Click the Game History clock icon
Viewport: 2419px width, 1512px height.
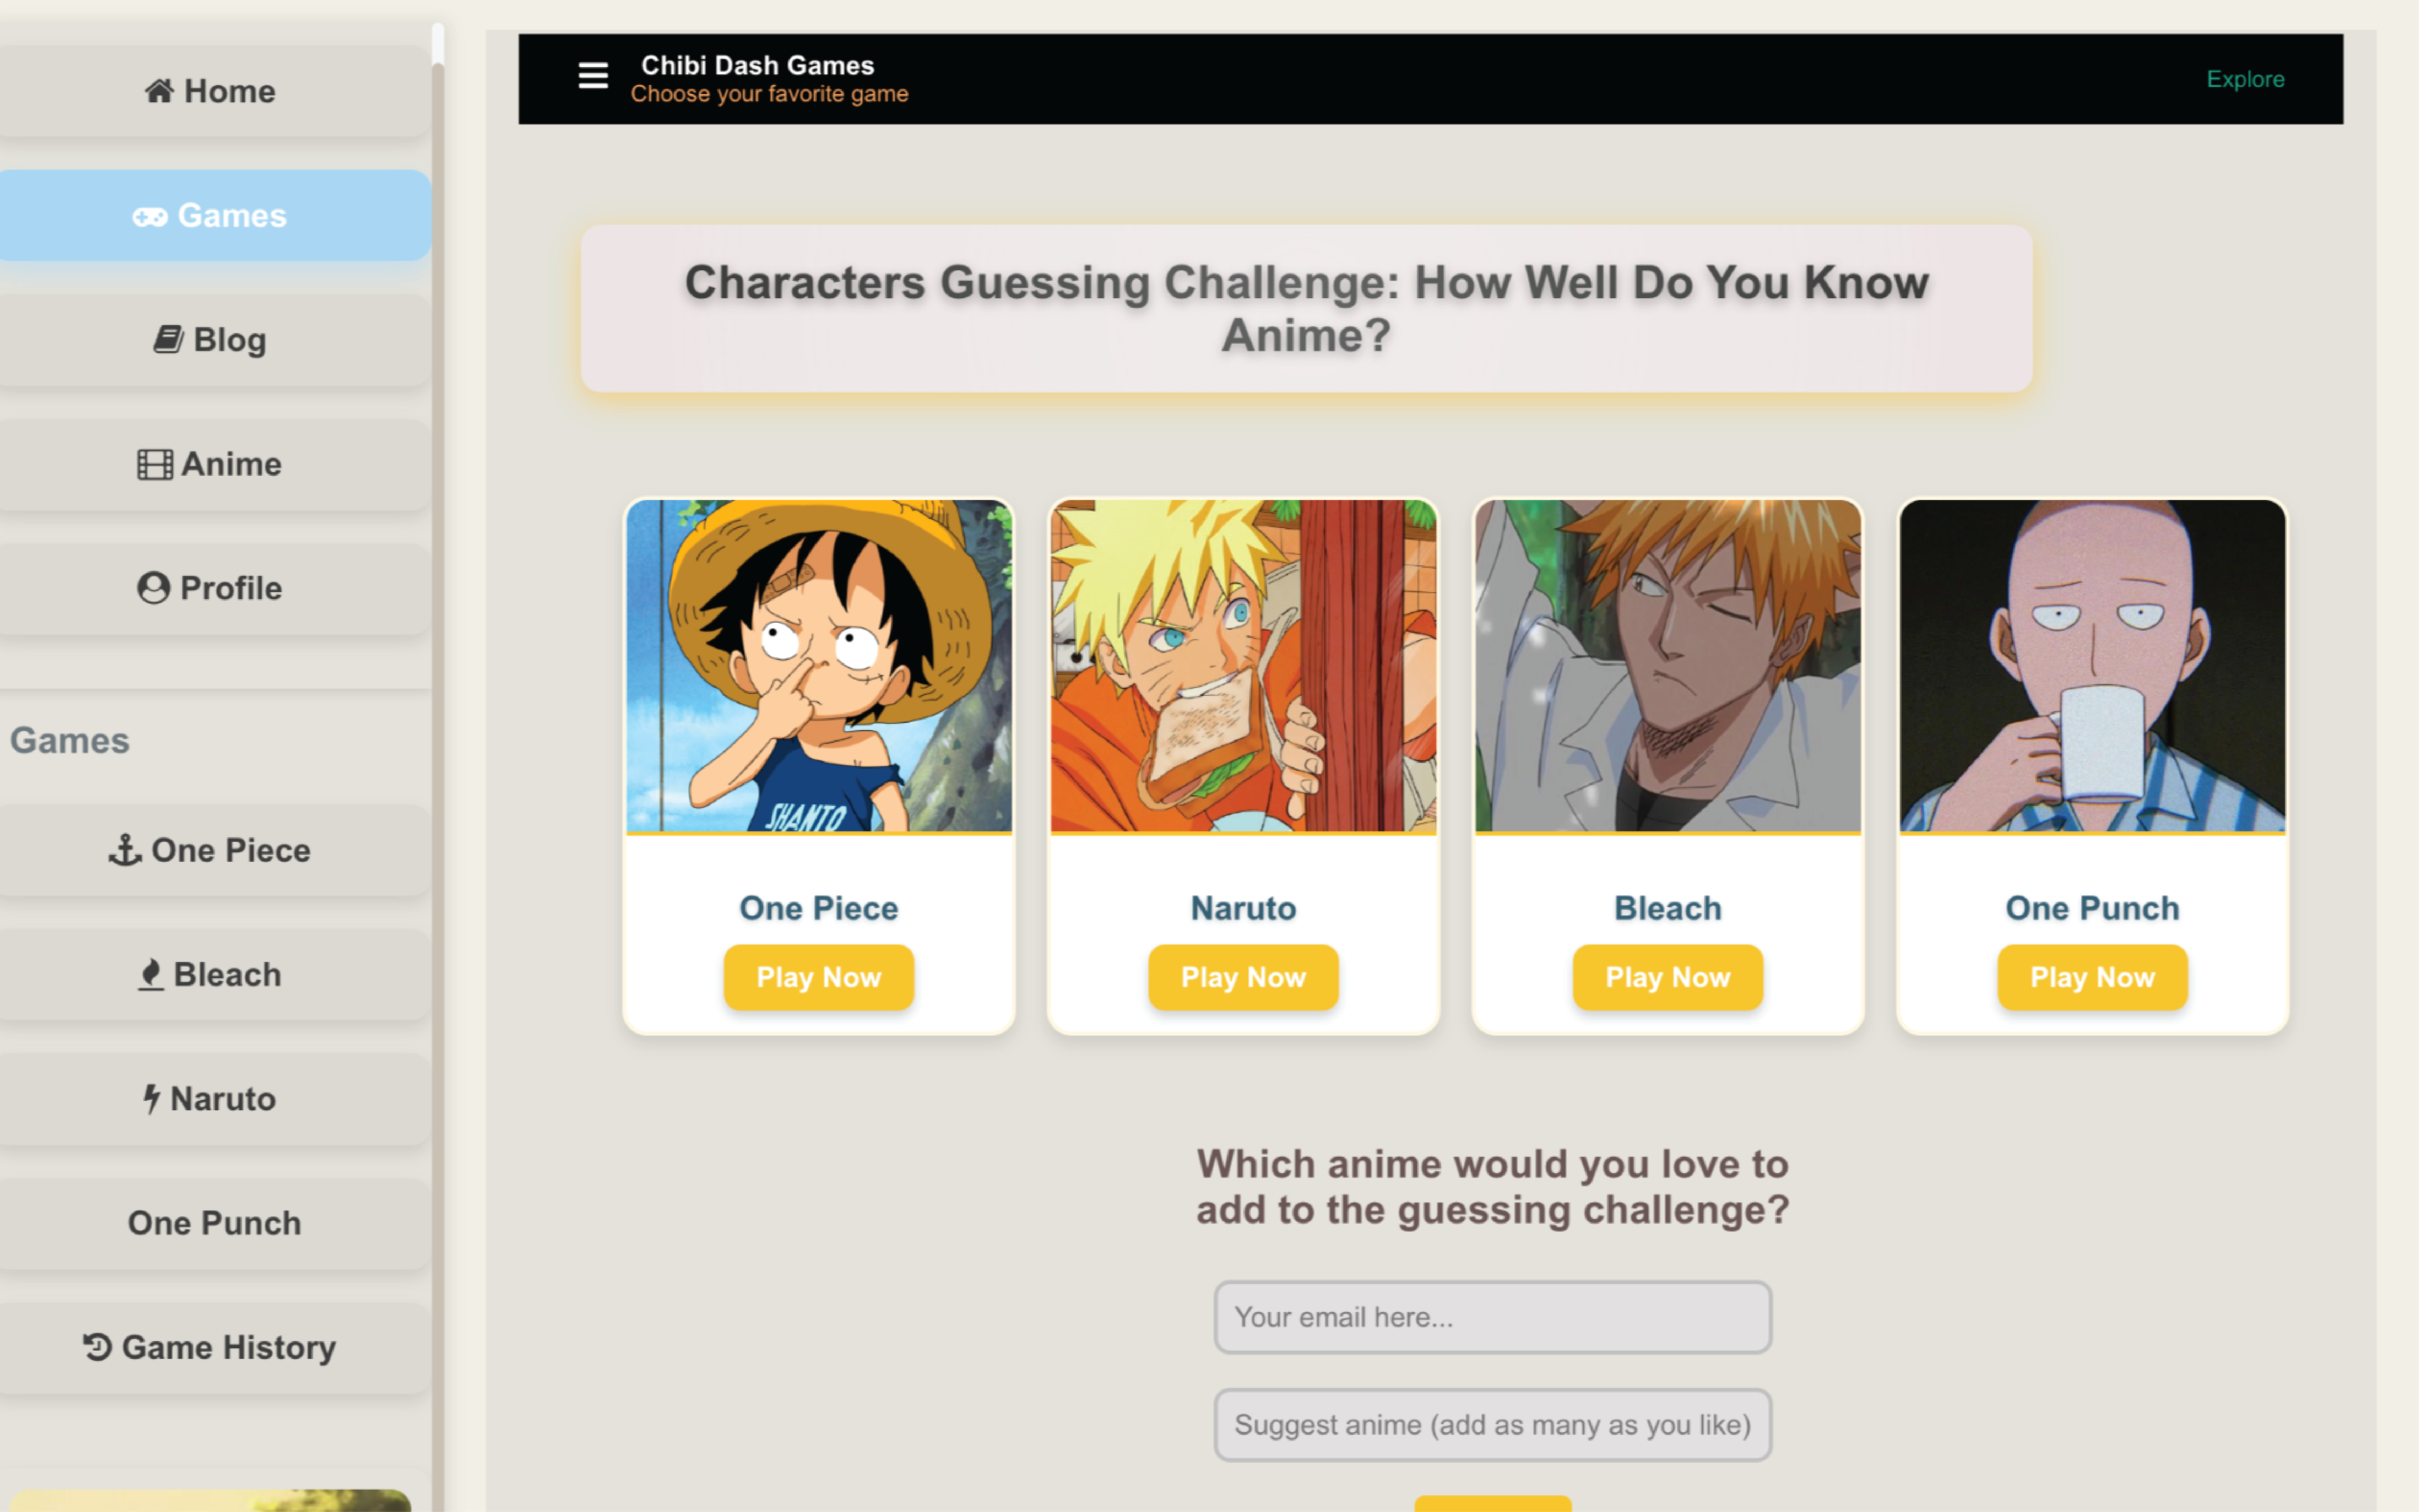(97, 1347)
